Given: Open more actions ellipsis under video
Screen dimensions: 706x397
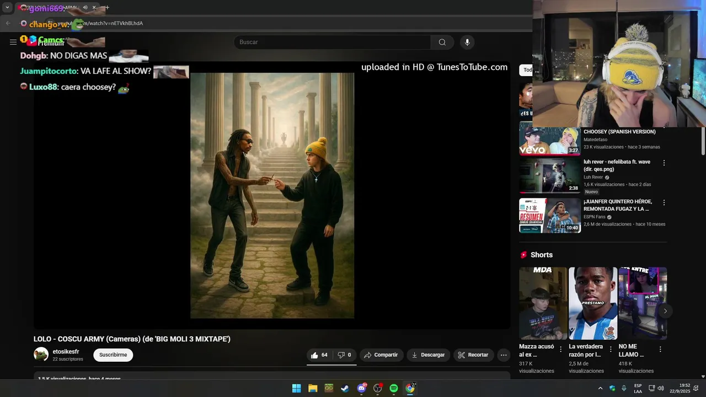Looking at the screenshot, I should tap(504, 355).
